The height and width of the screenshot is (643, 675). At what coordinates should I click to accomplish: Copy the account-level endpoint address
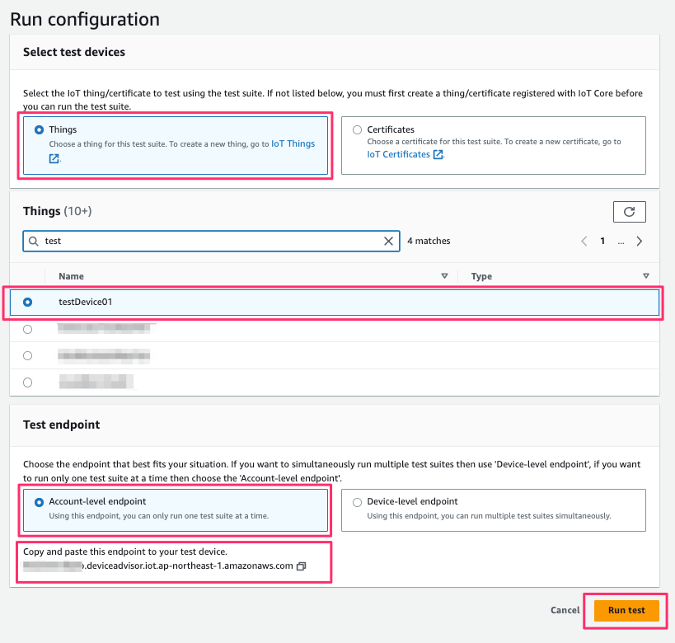click(x=300, y=566)
